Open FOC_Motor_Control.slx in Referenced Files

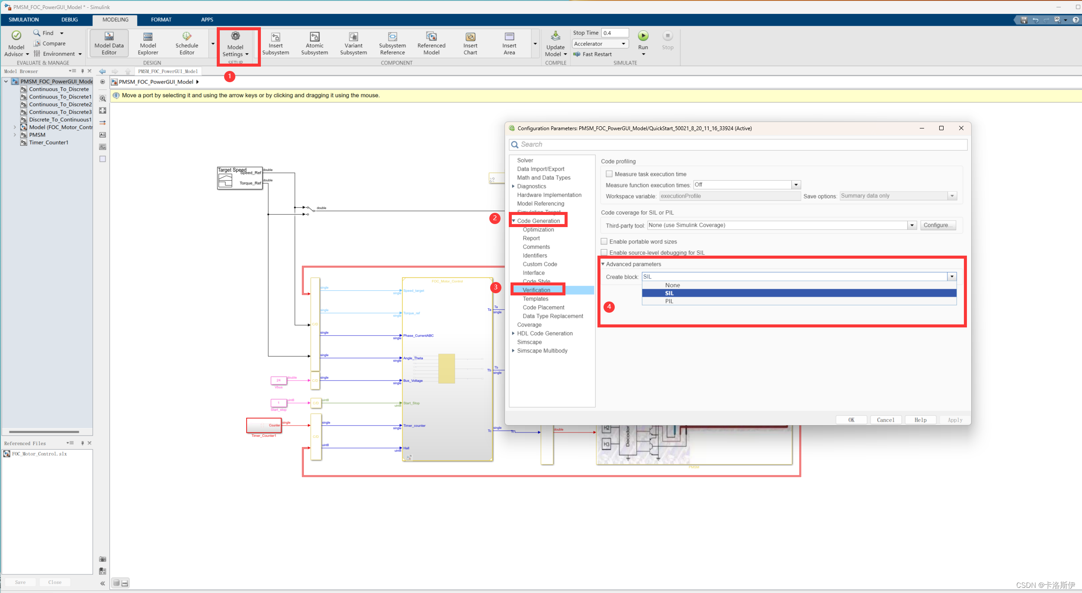(39, 454)
